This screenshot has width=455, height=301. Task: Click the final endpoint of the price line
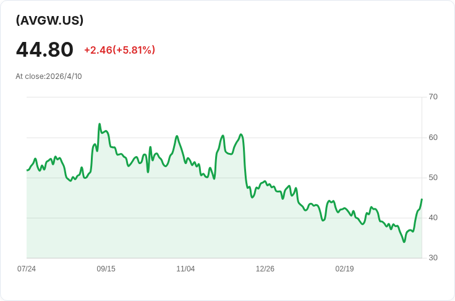422,199
